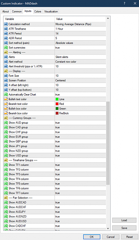Viewport: 139px width, 240px height.
Task: Open Screen Position value Centered
Action: click(80, 81)
